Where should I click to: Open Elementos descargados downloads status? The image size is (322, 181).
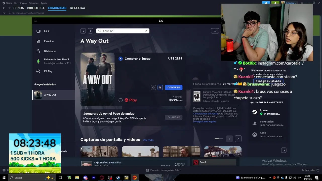coord(163,170)
